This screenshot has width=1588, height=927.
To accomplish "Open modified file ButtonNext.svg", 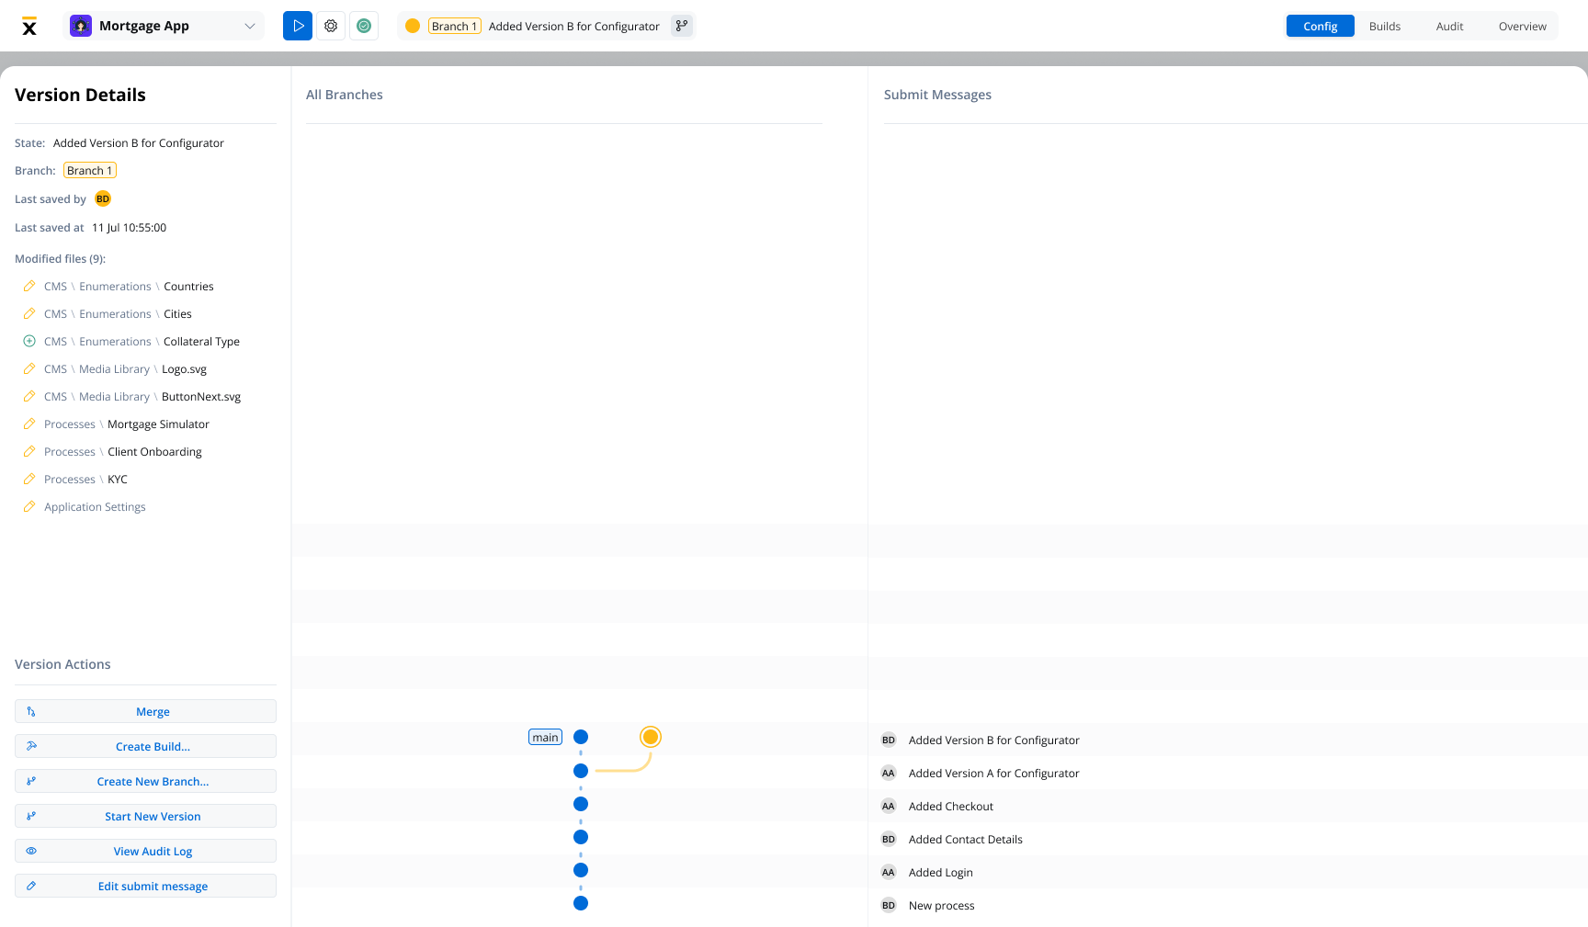I will (201, 397).
